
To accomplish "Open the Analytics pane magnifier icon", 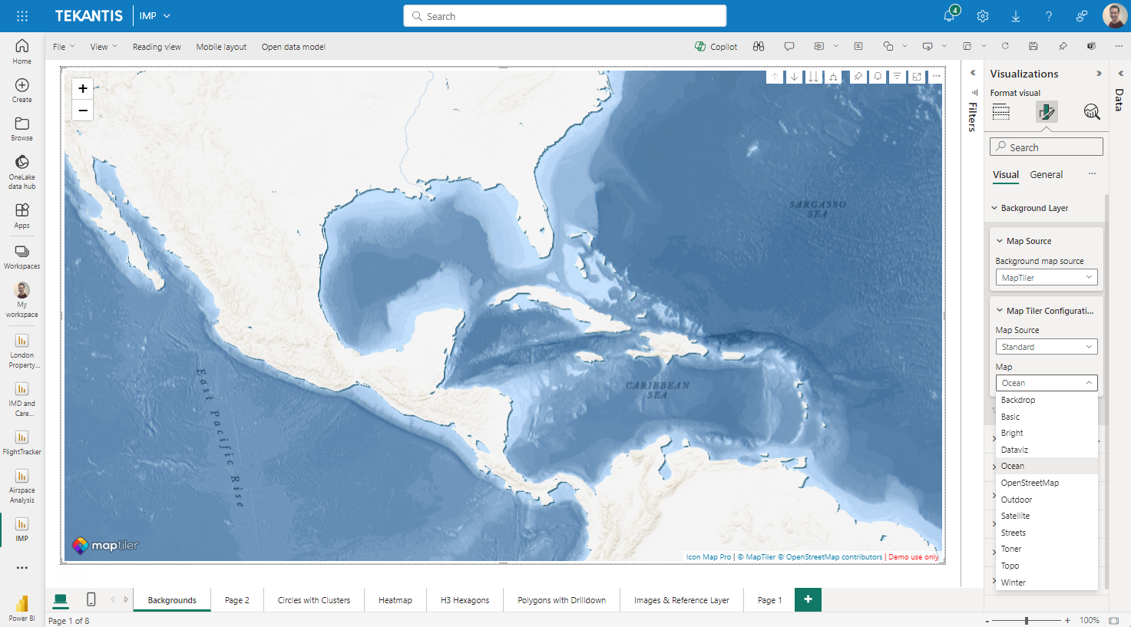I will [x=1091, y=112].
